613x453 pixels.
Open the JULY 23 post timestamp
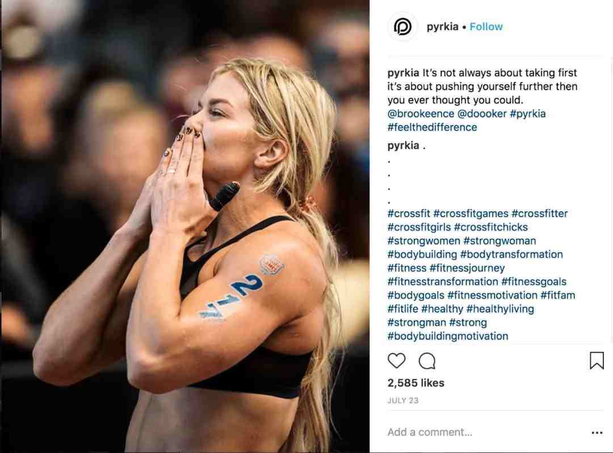(x=402, y=401)
